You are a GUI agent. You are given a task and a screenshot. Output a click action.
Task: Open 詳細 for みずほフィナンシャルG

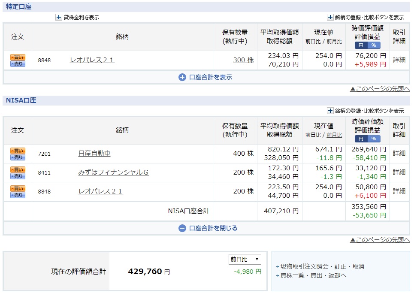click(399, 172)
